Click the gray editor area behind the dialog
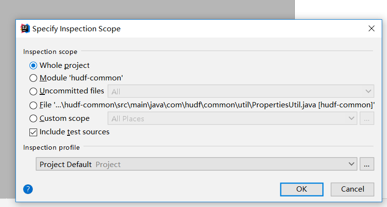This screenshot has height=207, width=387. [x=145, y=10]
